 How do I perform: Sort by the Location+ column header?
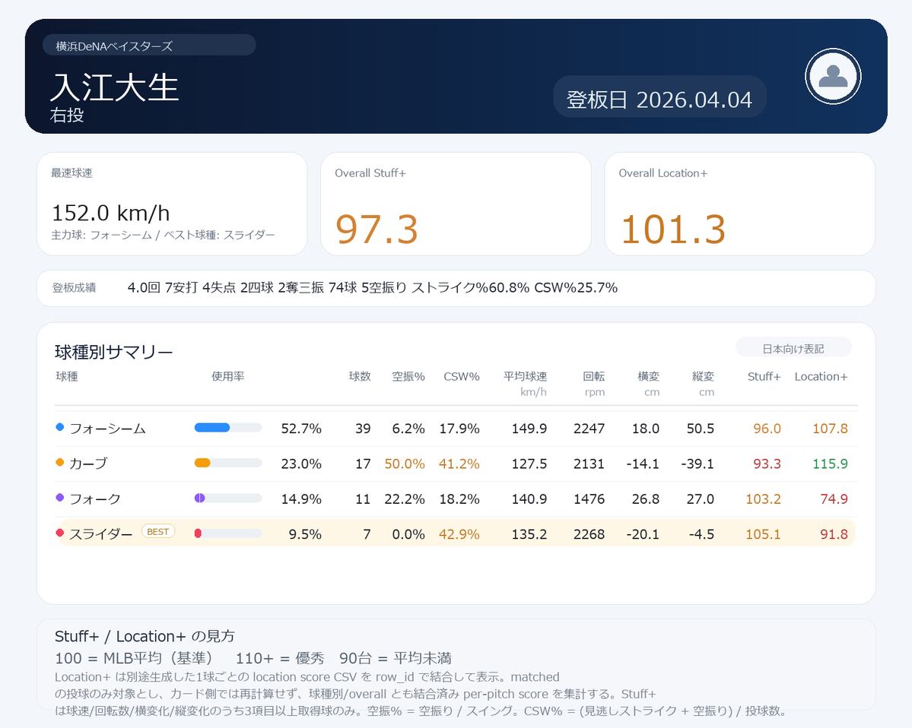coord(821,376)
